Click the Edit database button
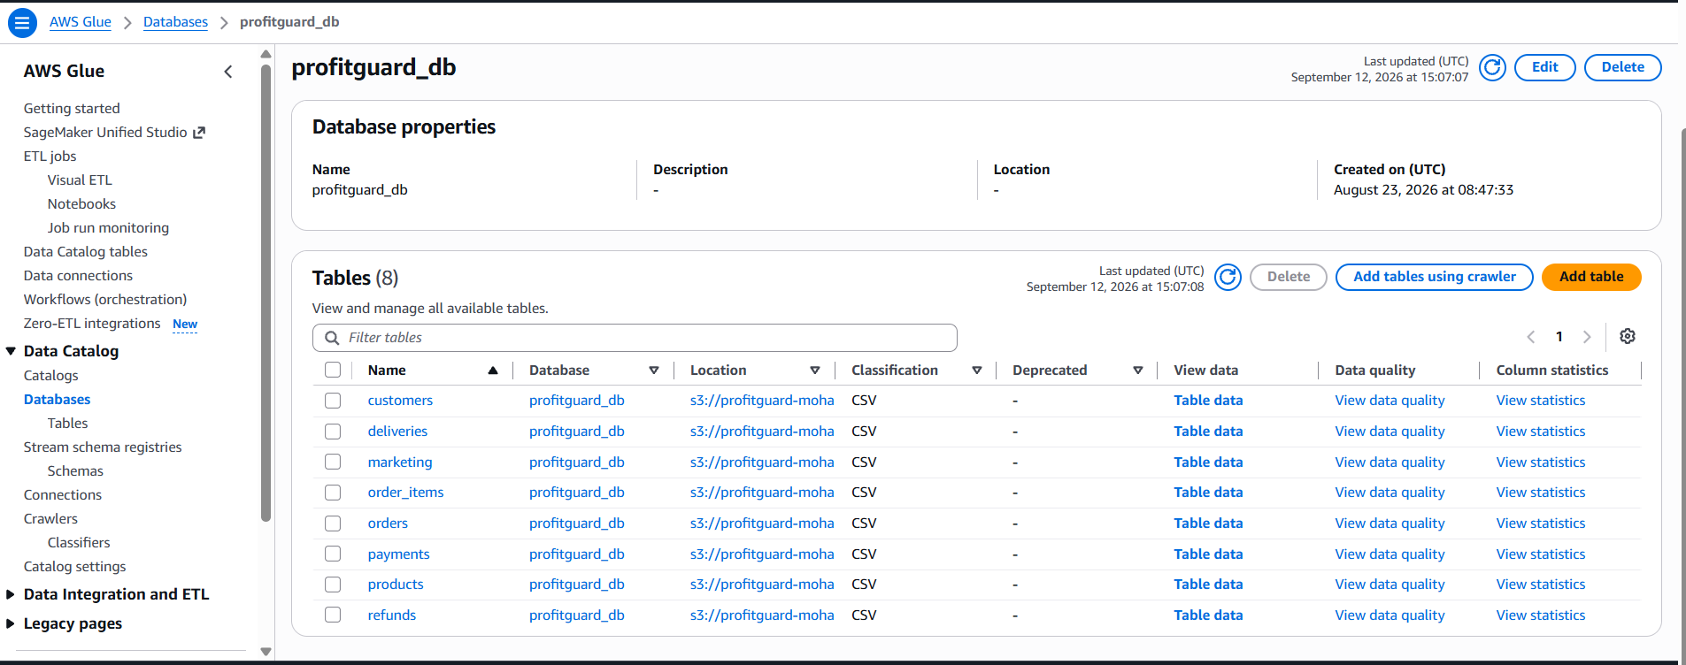 tap(1544, 67)
